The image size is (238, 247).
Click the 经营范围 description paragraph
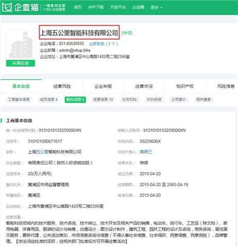click(x=117, y=232)
